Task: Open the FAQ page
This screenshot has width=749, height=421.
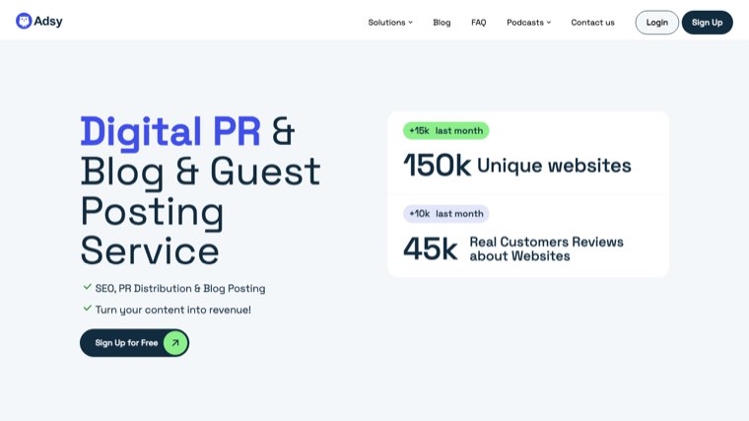Action: point(479,23)
